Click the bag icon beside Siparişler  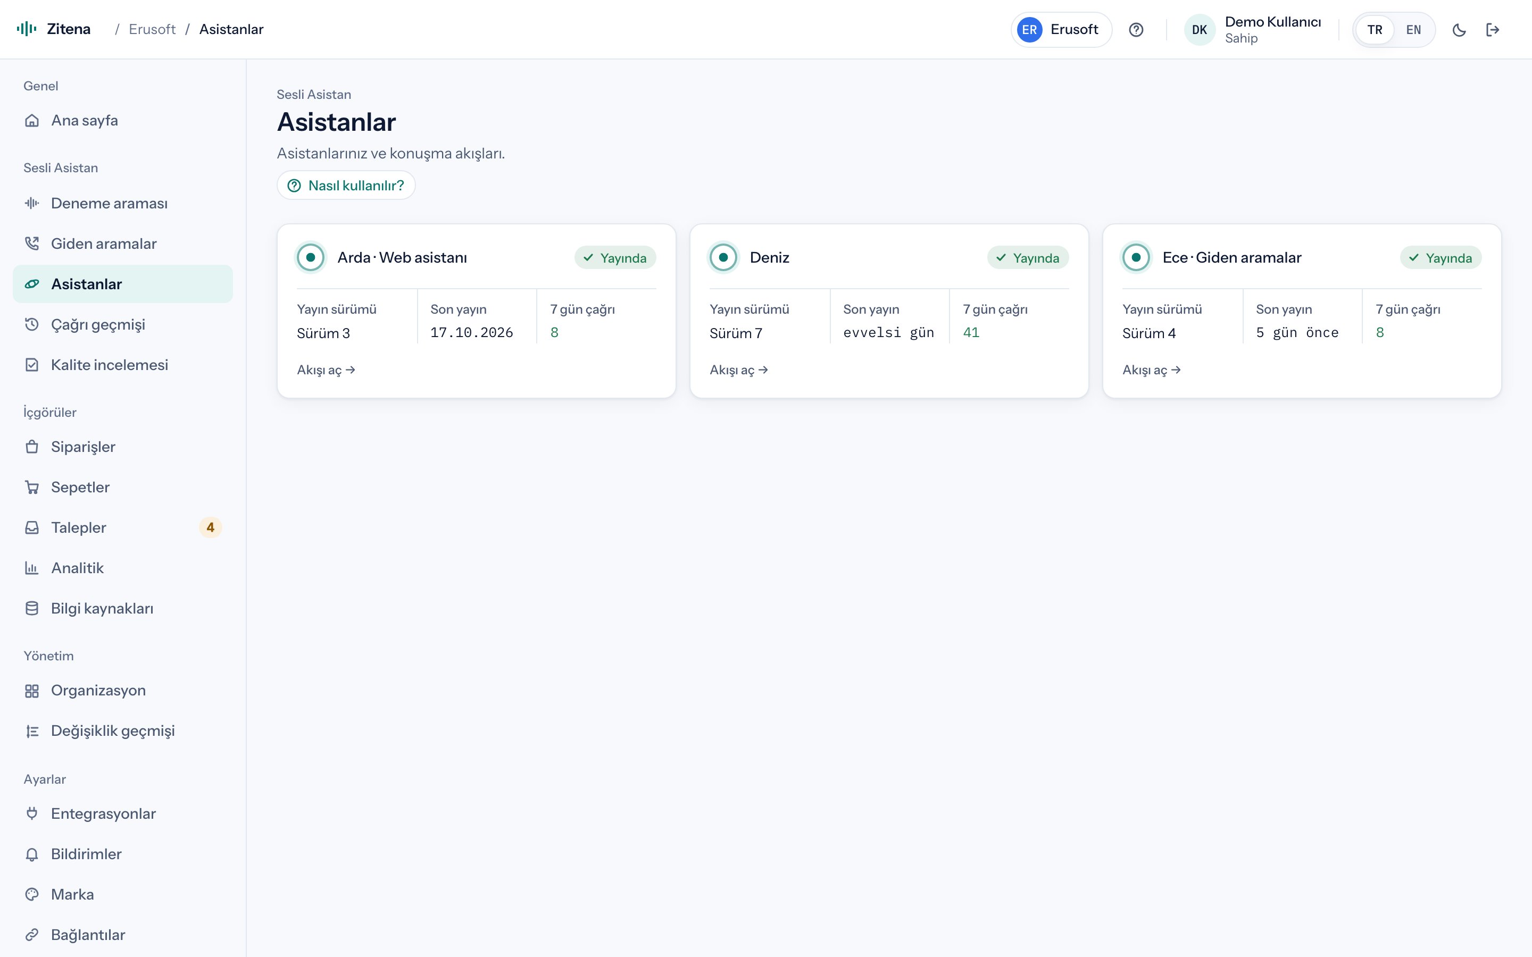click(32, 447)
